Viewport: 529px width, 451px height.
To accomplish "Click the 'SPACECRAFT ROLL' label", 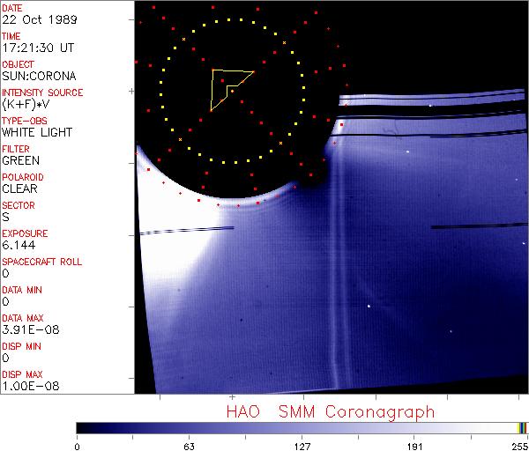I will click(x=42, y=262).
